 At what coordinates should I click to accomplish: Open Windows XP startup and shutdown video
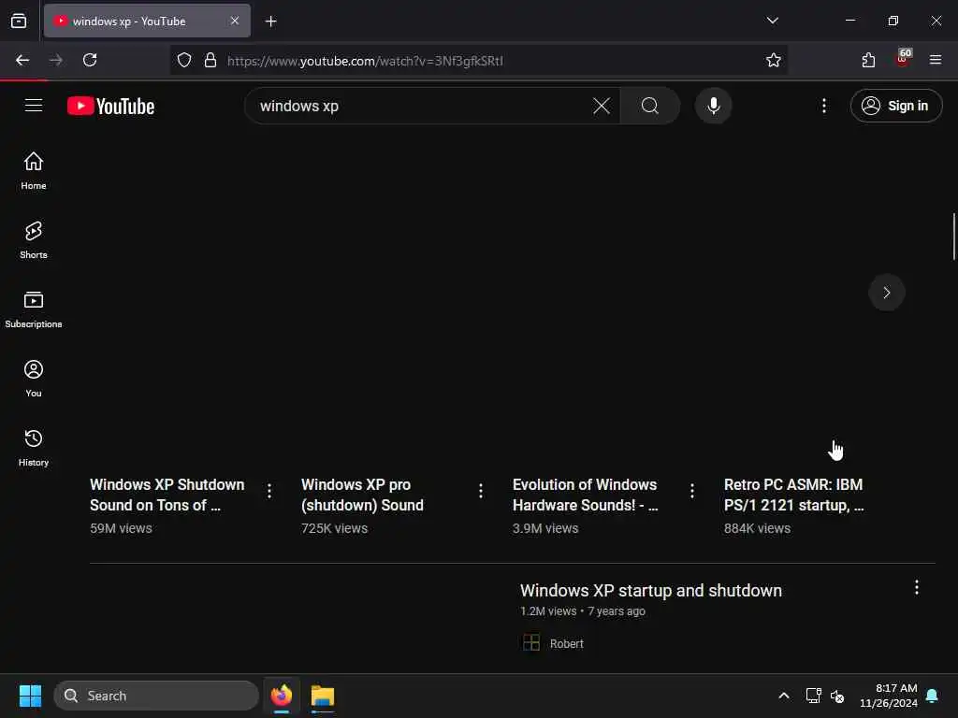(651, 591)
